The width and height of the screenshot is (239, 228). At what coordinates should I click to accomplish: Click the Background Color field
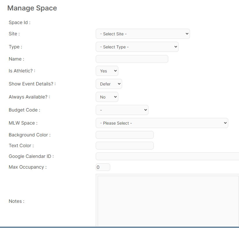pyautogui.click(x=125, y=135)
